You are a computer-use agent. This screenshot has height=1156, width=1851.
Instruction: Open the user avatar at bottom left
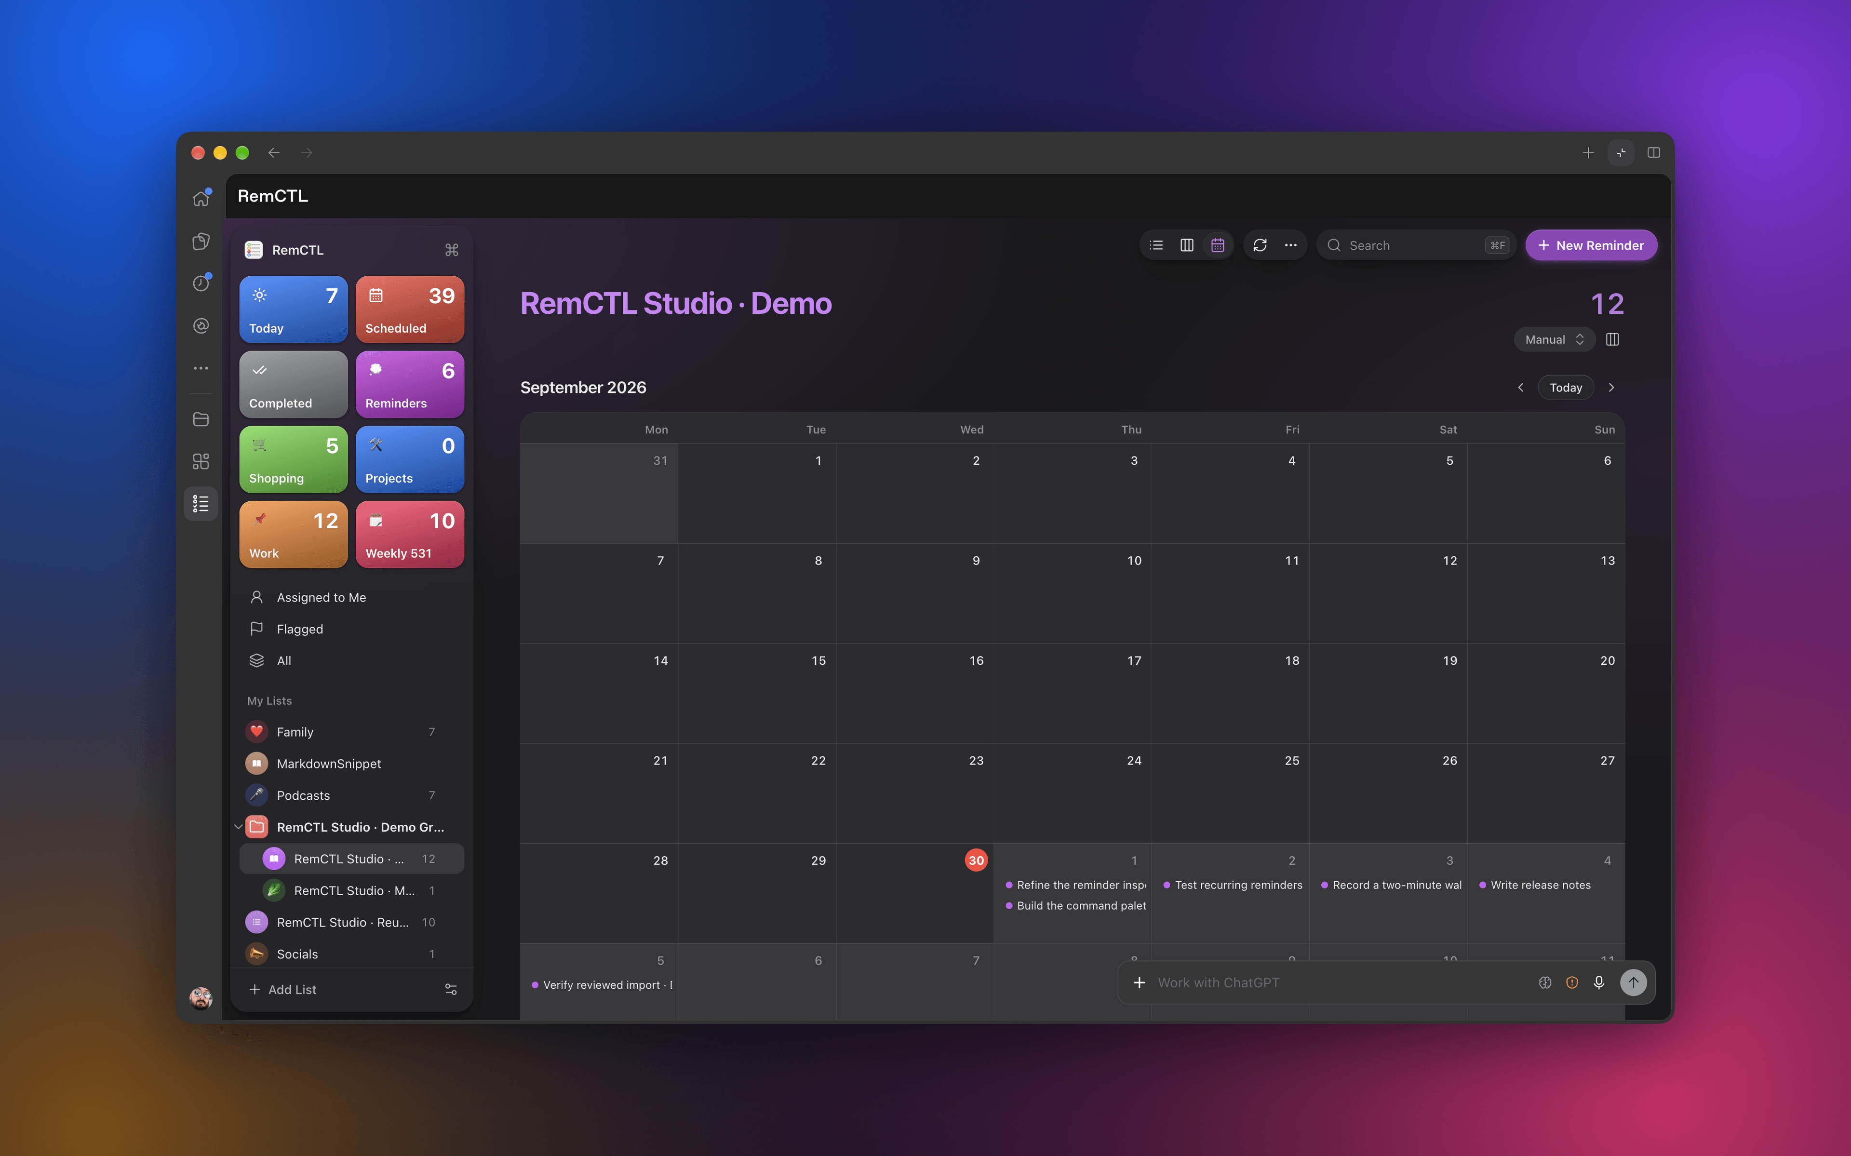point(201,998)
